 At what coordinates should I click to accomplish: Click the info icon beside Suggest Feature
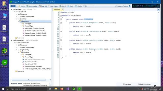[130, 6]
